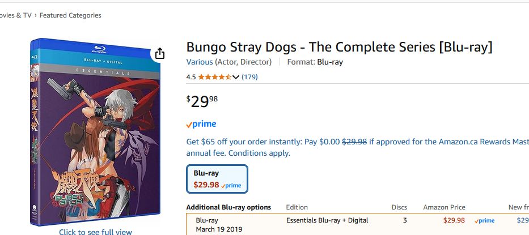This screenshot has height=235, width=529.
Task: Click the prime logo below the main price
Action: (201, 124)
